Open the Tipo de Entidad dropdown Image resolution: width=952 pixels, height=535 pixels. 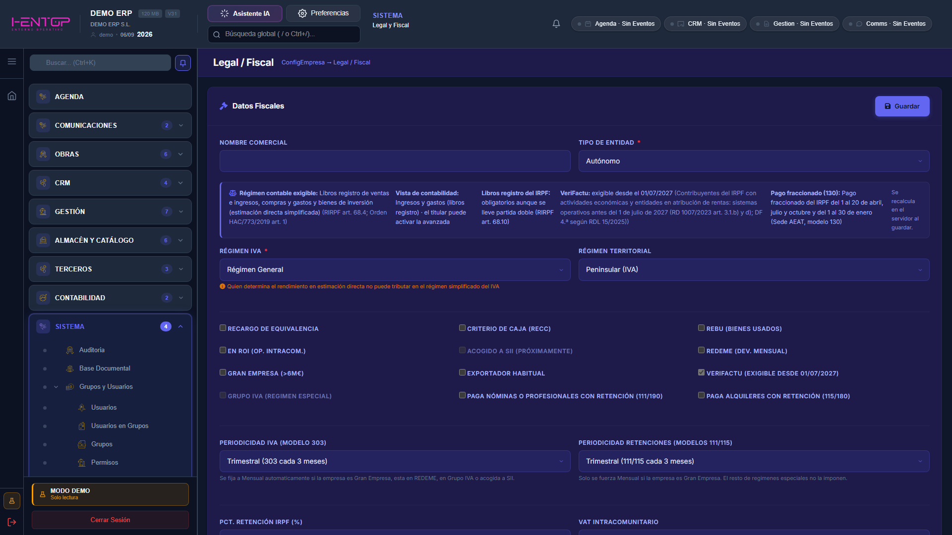click(754, 161)
